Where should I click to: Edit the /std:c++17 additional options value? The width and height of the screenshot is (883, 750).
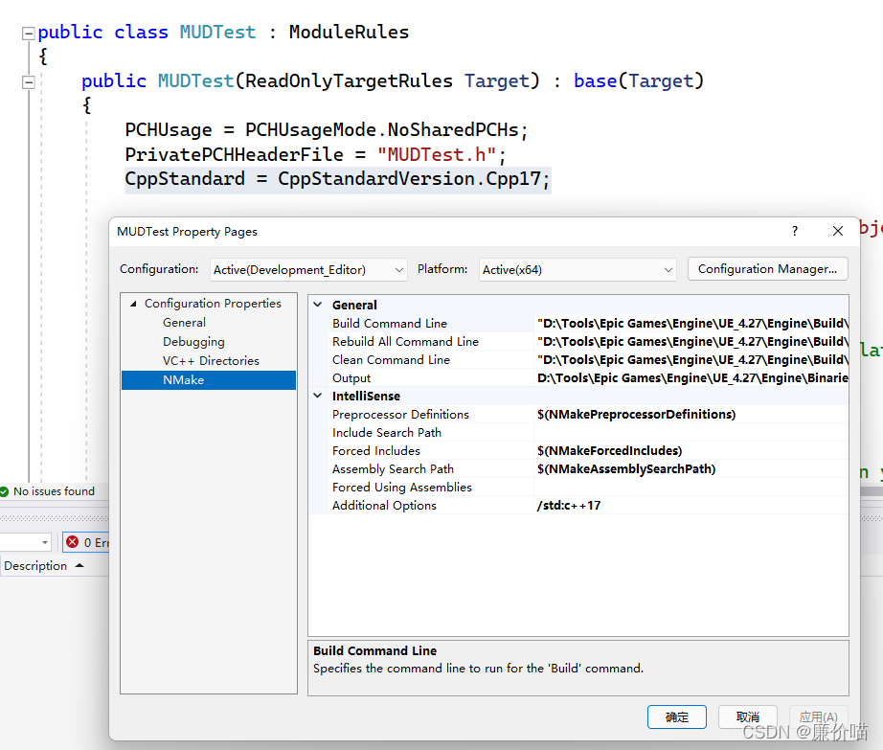tap(691, 506)
